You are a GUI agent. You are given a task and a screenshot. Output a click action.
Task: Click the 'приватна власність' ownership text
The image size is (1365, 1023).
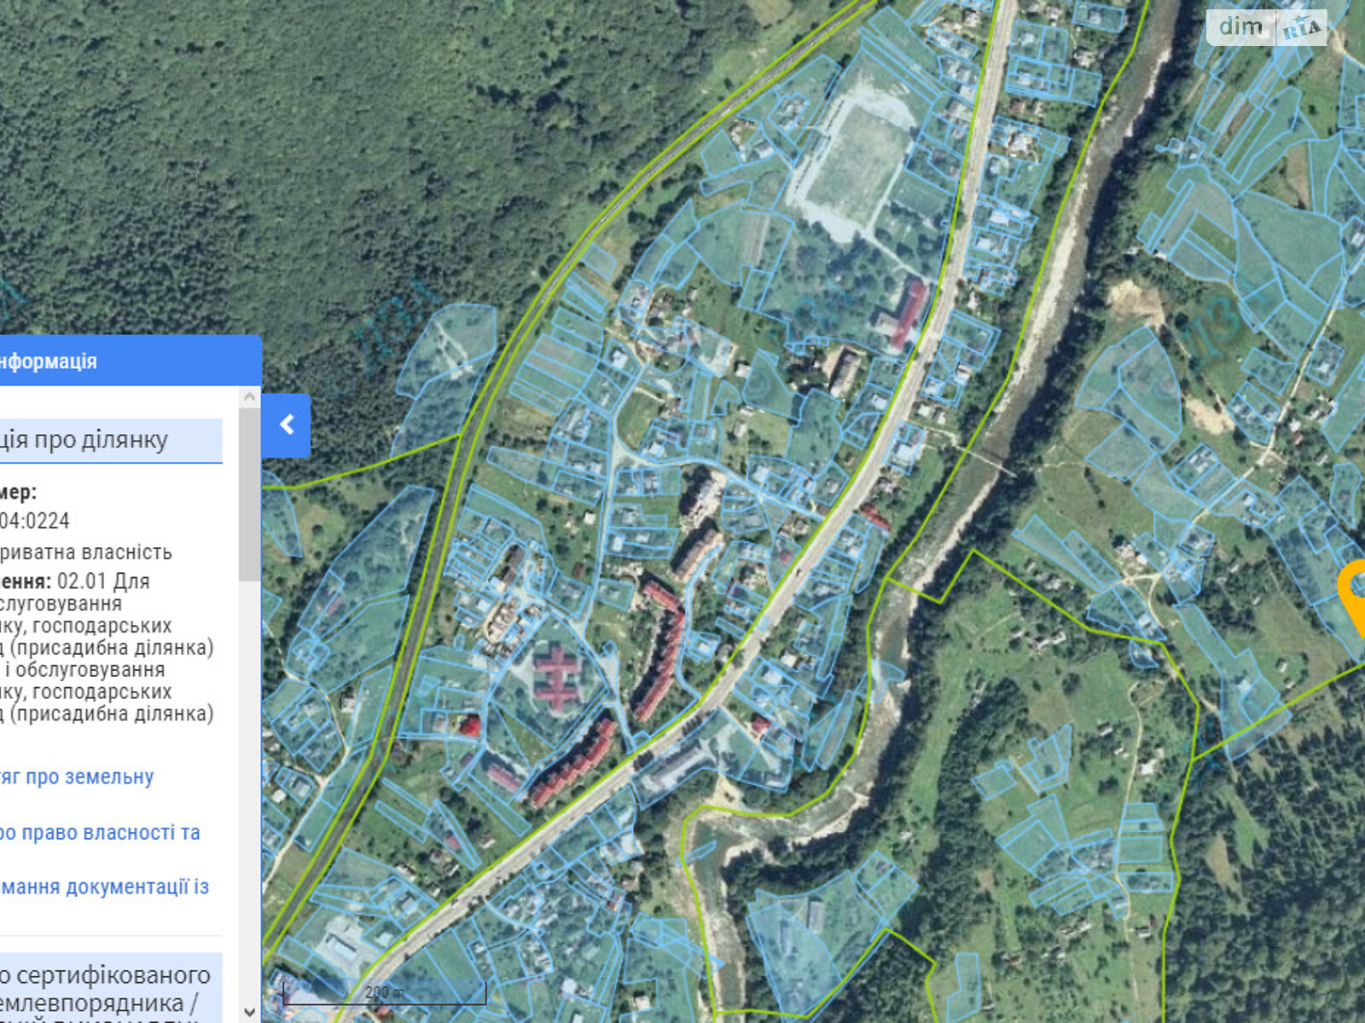[x=85, y=552]
